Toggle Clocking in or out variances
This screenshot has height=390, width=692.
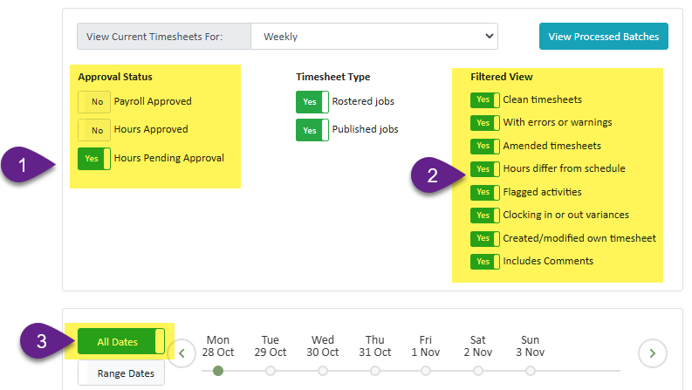tap(485, 216)
